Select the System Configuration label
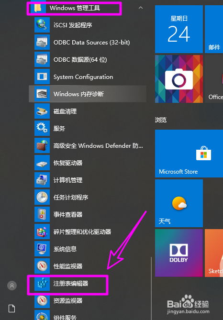223x320 pixels. tap(83, 77)
